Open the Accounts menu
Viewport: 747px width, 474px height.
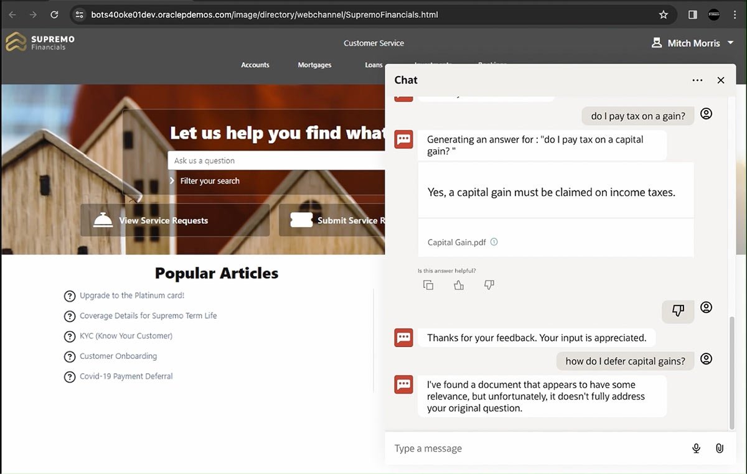255,65
